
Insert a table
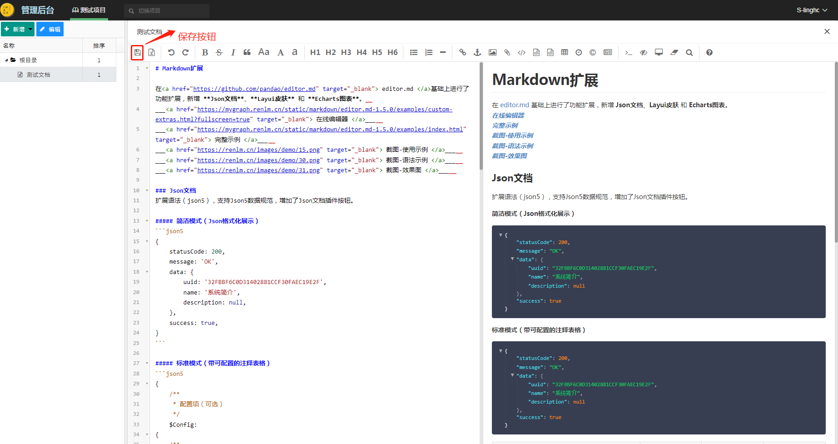tap(565, 52)
